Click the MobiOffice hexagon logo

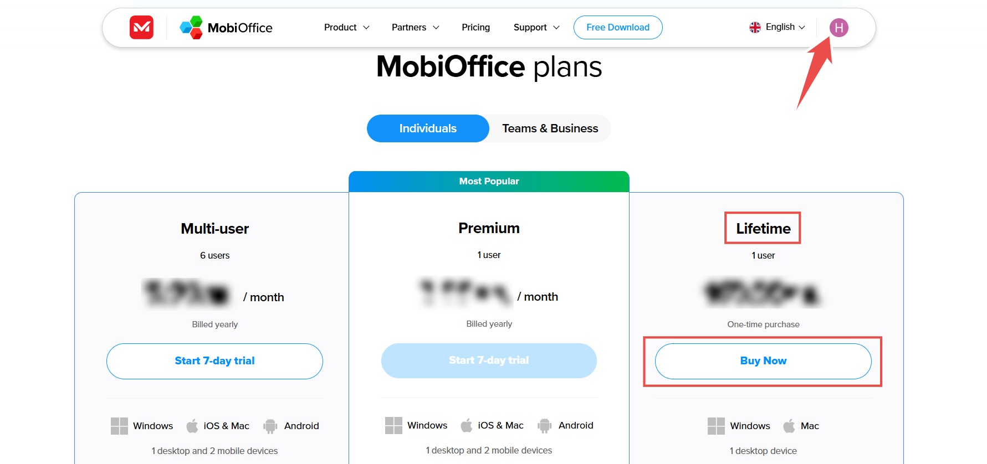191,27
